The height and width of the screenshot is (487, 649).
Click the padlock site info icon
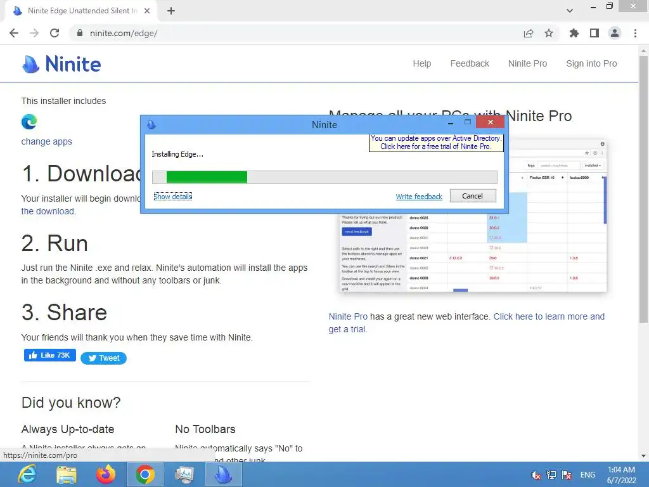79,33
